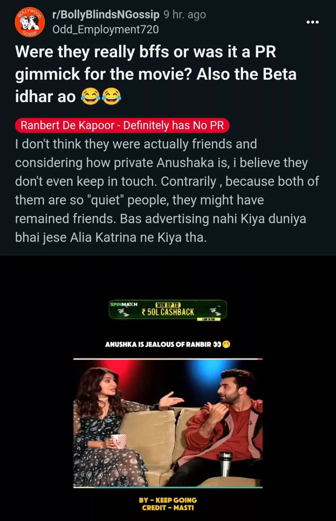The height and width of the screenshot is (521, 336).
Task: Visit the r/BollyBlindsNGossip subreddit link
Action: [106, 14]
